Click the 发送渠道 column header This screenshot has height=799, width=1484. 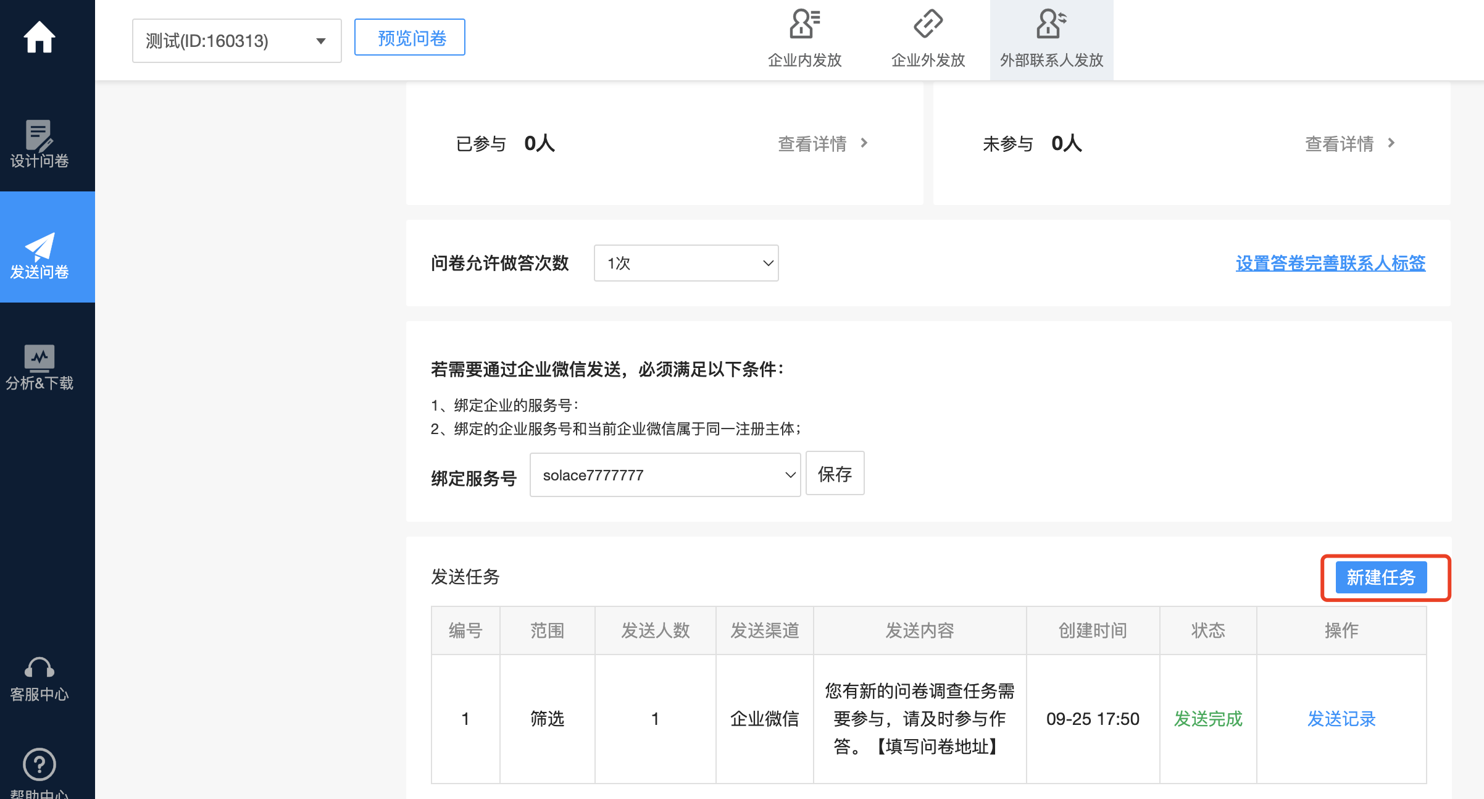tap(765, 630)
